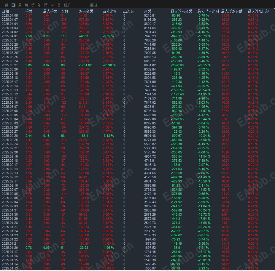Select the -3.18 % percentage cell
This screenshot has width=275, height=271.
[x=108, y=136]
